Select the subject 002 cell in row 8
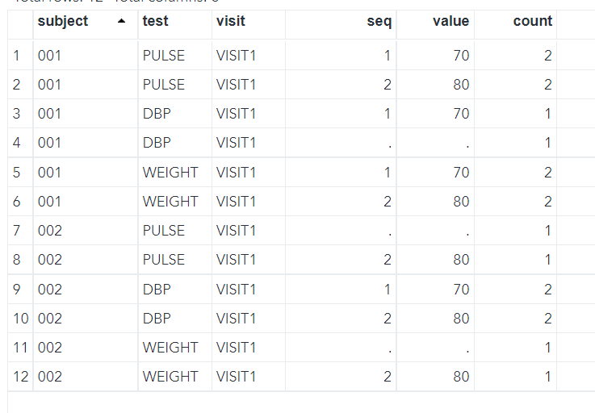This screenshot has height=413, width=595. pos(50,260)
